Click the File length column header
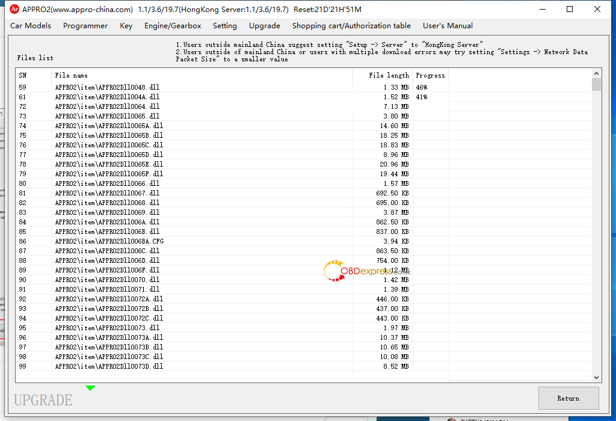 tap(382, 75)
